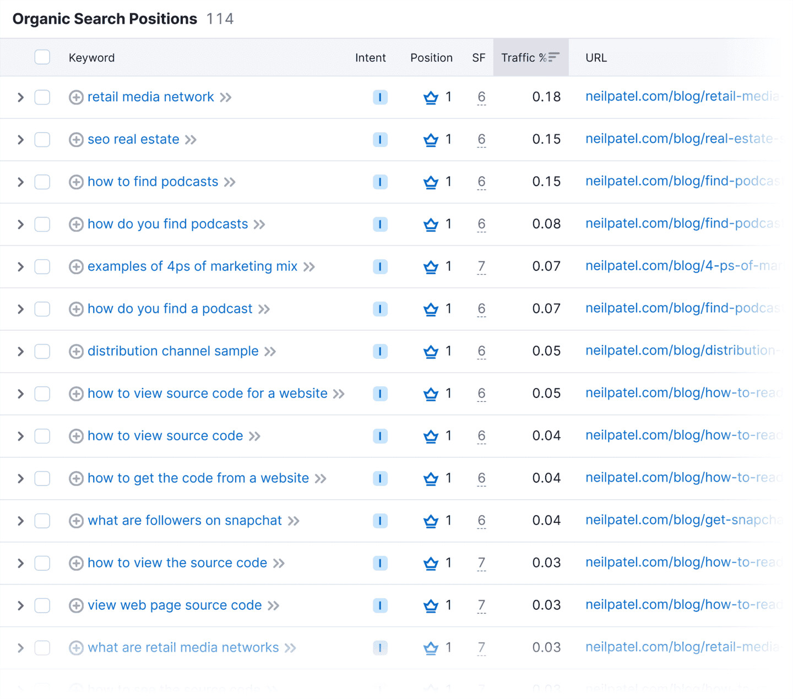Click the crown icon in 'how to view the source code' row
793x699 pixels.
pyautogui.click(x=431, y=564)
